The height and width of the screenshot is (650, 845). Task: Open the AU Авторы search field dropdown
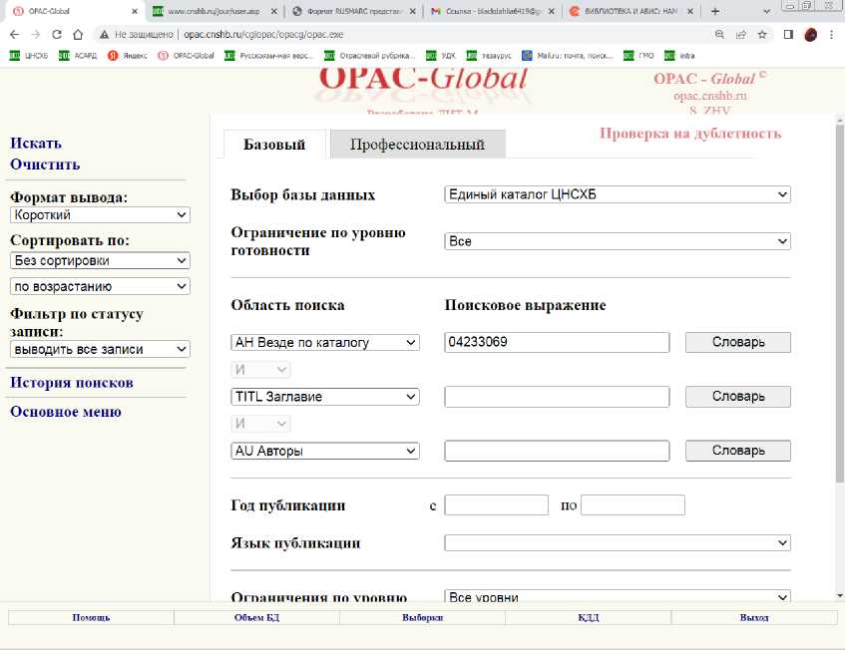pos(324,451)
